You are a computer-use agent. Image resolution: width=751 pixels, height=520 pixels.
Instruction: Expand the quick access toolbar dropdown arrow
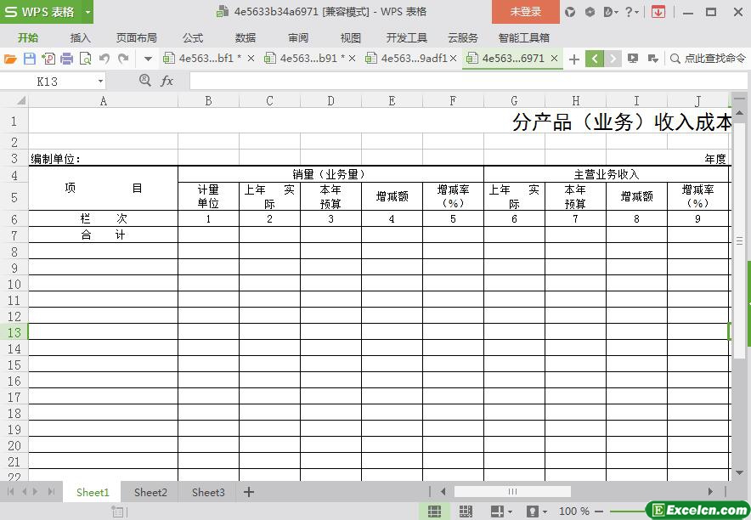[x=148, y=59]
